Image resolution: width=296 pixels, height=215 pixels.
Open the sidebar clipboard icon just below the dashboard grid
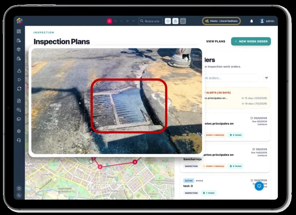pyautogui.click(x=19, y=40)
